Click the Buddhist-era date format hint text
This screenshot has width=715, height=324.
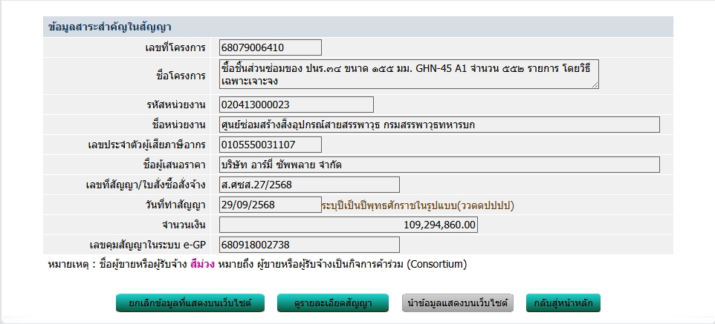418,205
